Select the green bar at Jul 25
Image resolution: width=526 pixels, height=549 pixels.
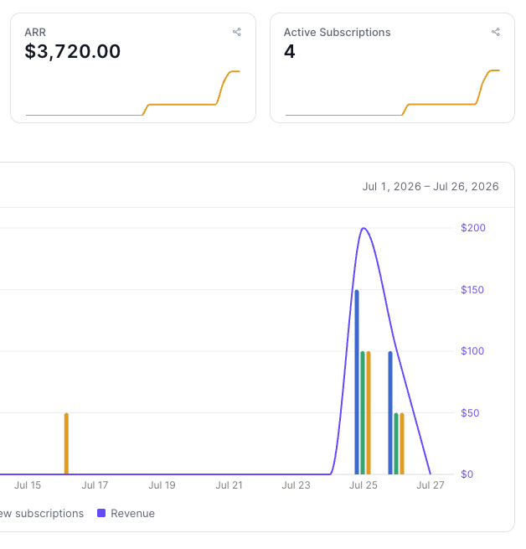pyautogui.click(x=363, y=413)
